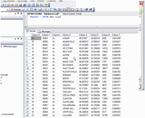Select the BLOUNTSVILLE cell

click(x=70, y=72)
